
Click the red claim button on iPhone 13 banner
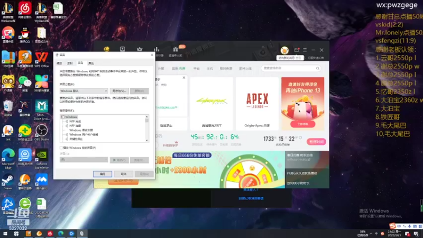coord(302,124)
